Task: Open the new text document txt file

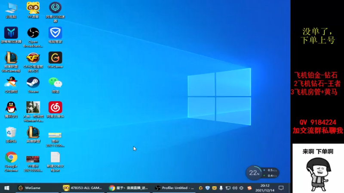Action: pyautogui.click(x=55, y=162)
